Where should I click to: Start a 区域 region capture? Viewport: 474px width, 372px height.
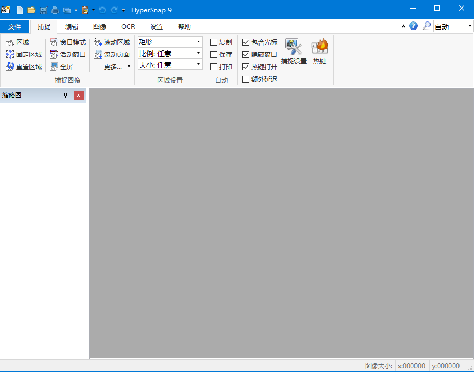tap(18, 42)
